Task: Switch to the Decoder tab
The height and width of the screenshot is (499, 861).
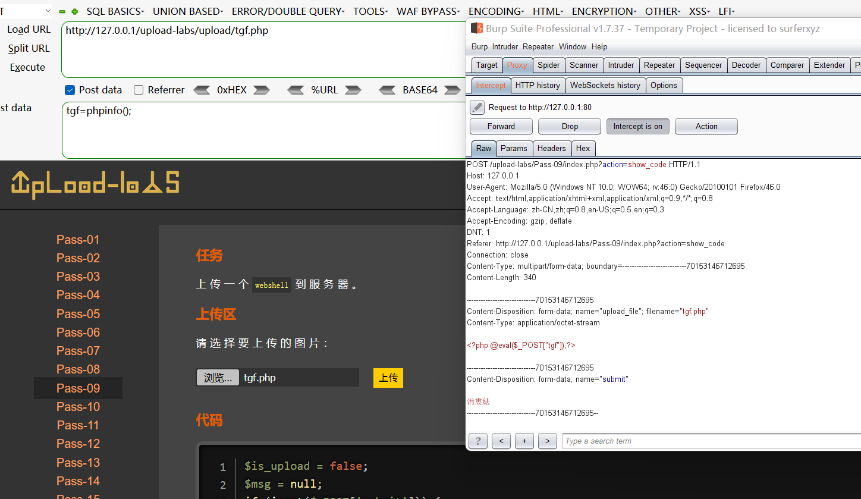Action: [746, 65]
